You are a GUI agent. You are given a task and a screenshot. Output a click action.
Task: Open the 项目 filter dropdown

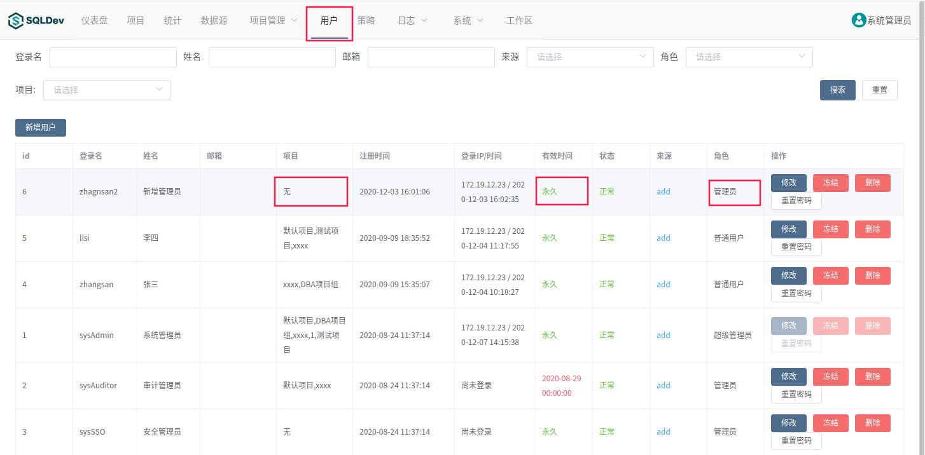(x=106, y=90)
